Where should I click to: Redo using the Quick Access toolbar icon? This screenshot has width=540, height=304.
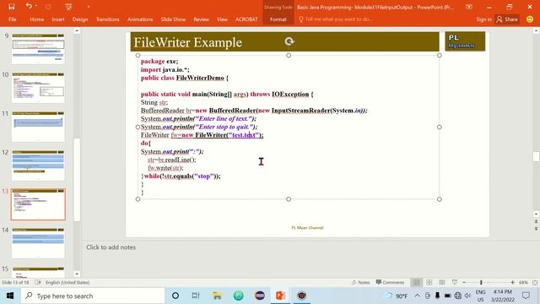pos(49,7)
